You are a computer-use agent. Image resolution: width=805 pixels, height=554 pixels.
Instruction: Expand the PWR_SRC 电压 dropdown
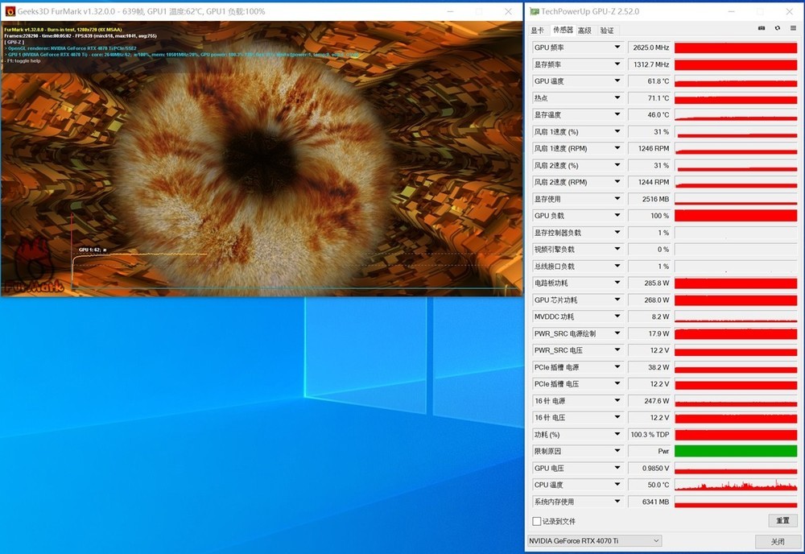(x=617, y=350)
